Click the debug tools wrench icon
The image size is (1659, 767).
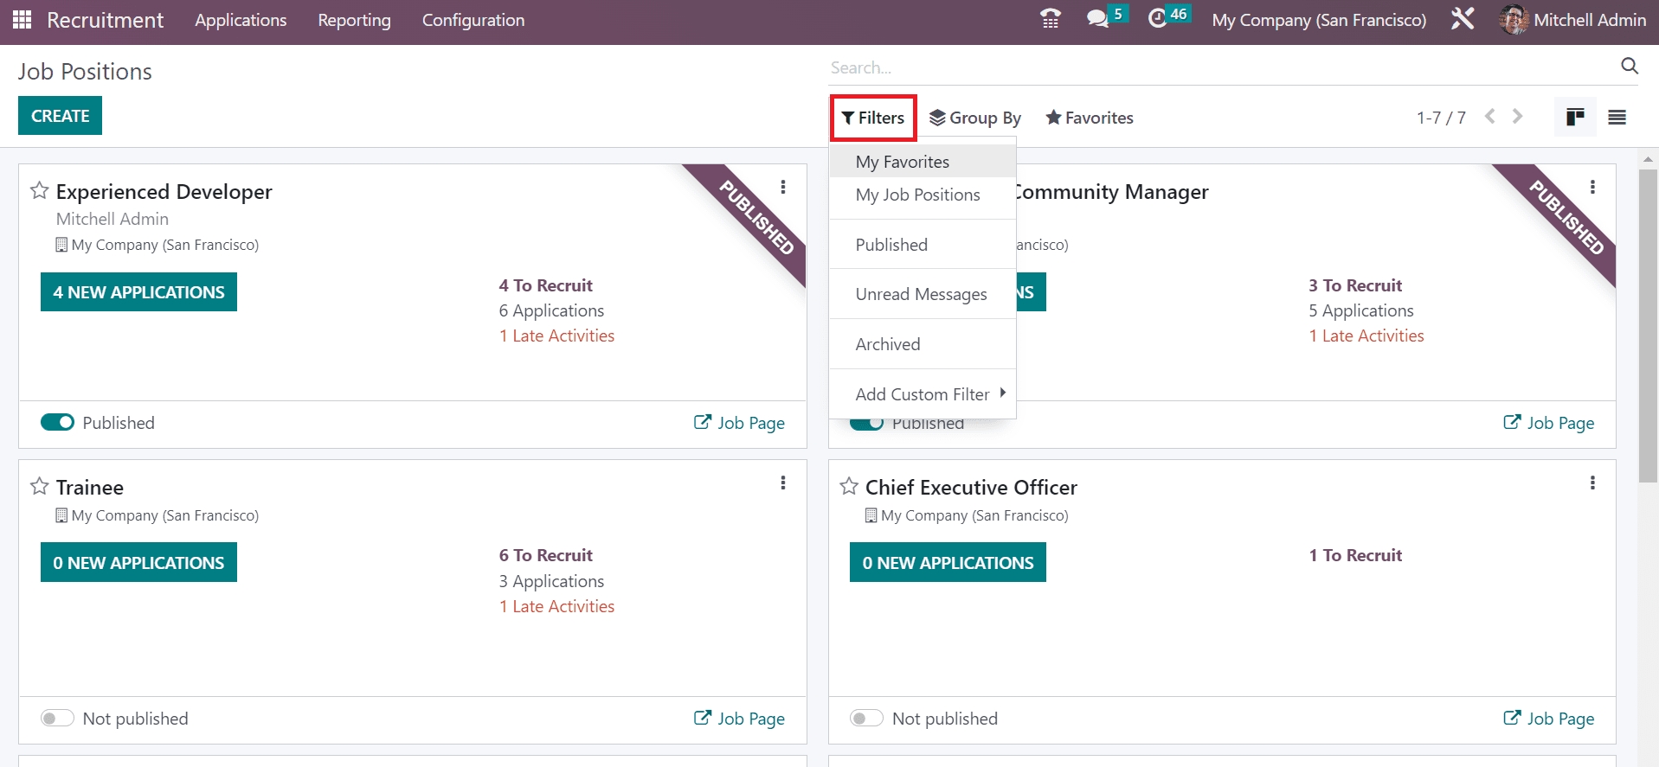pyautogui.click(x=1462, y=19)
